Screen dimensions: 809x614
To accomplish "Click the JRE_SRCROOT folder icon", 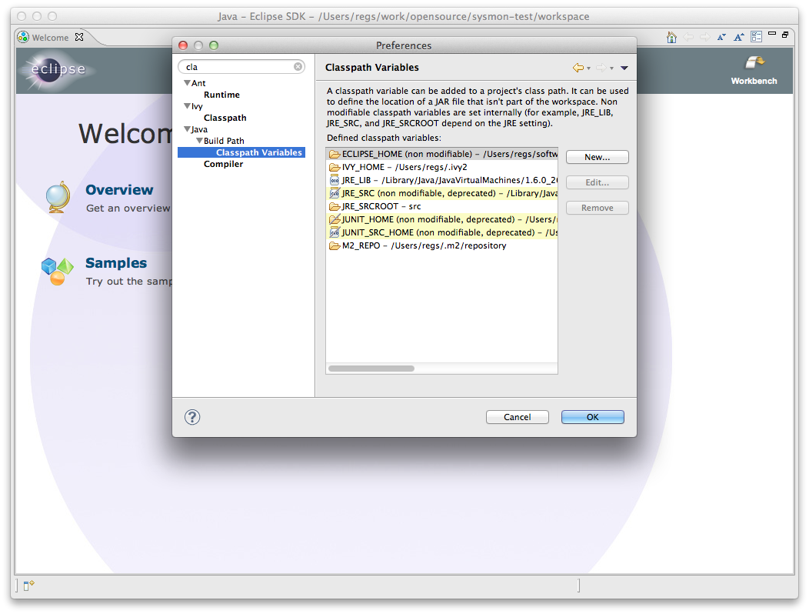I will click(335, 206).
